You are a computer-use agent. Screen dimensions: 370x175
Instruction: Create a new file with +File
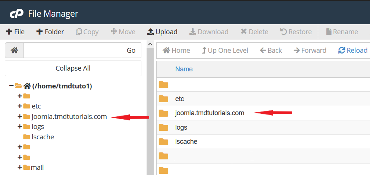coord(15,32)
